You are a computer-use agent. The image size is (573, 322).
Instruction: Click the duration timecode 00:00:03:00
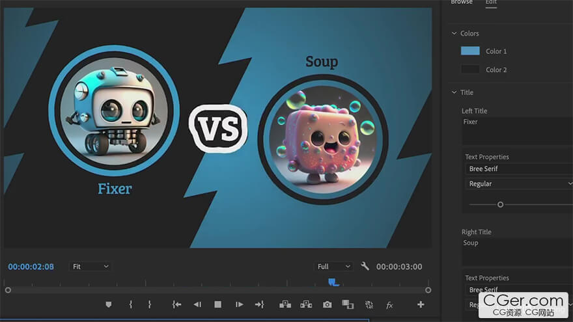(x=399, y=267)
